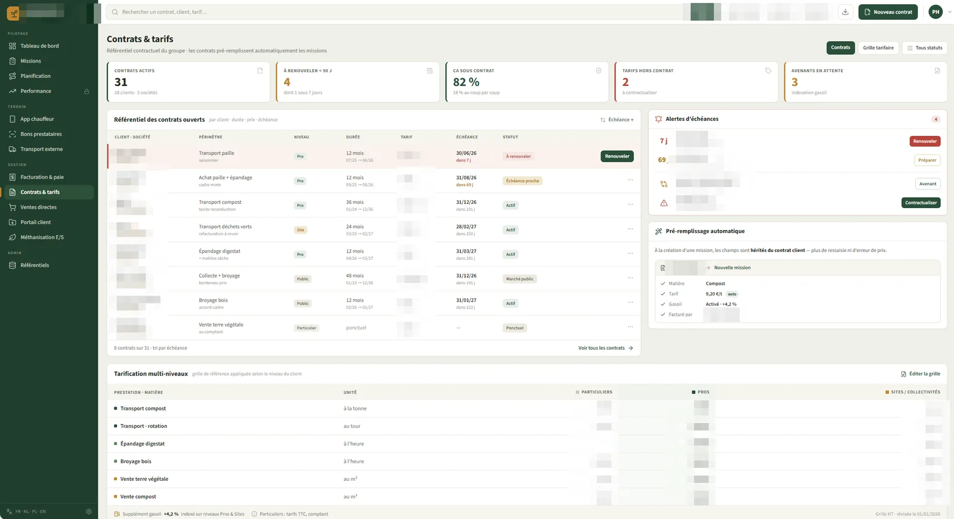The width and height of the screenshot is (954, 519).
Task: Click the lock icon next to Performance
Action: [x=86, y=91]
